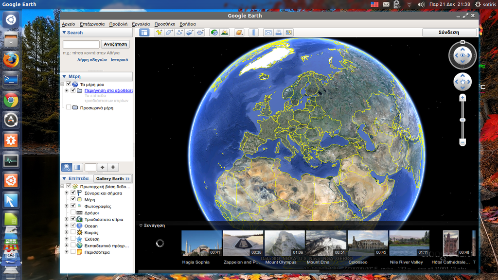Click the email envelope toolbar icon
This screenshot has height=280, width=498.
pos(268,33)
